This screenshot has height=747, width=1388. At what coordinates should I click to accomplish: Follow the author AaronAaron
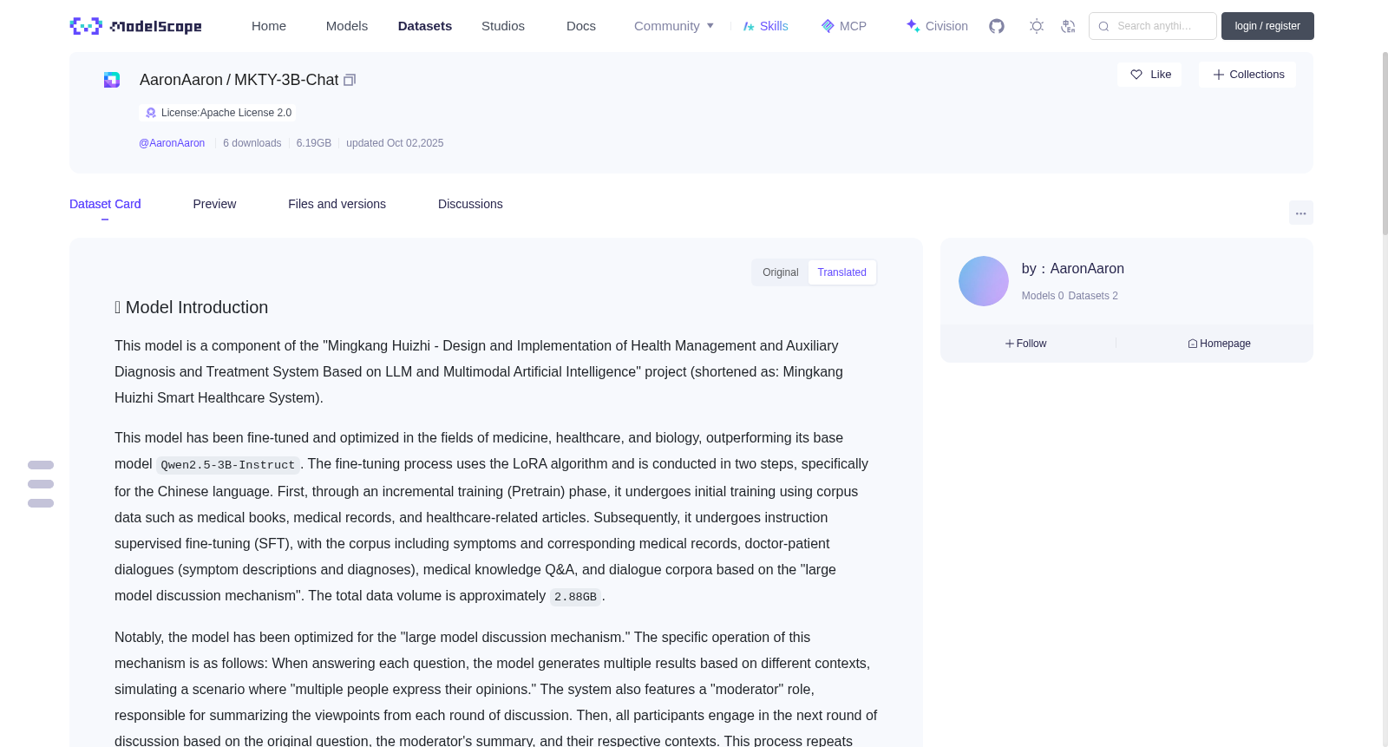coord(1025,344)
